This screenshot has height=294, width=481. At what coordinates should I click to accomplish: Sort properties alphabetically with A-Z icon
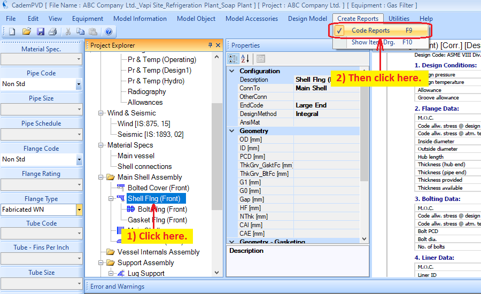pyautogui.click(x=245, y=59)
